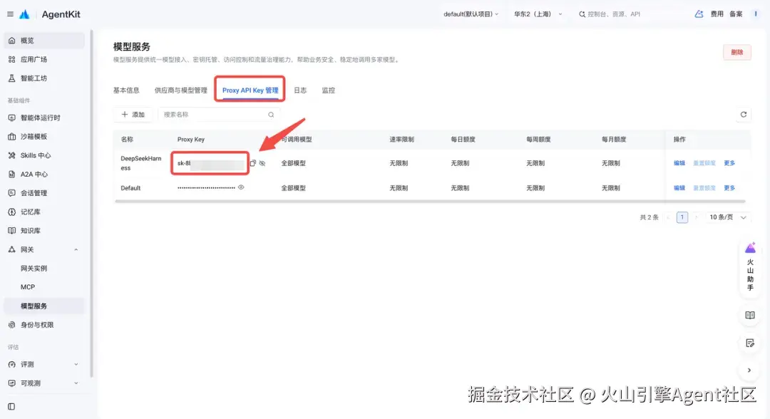Click the feedback note icon on right

coord(750,343)
